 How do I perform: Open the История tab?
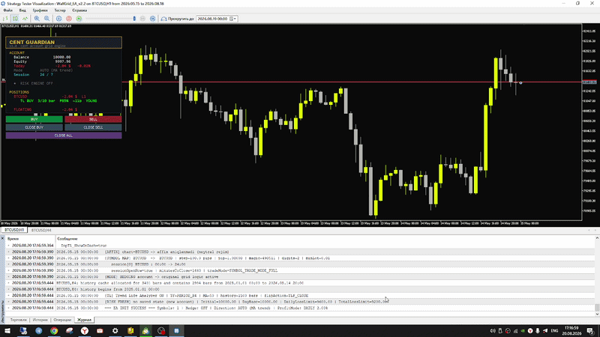click(40, 320)
